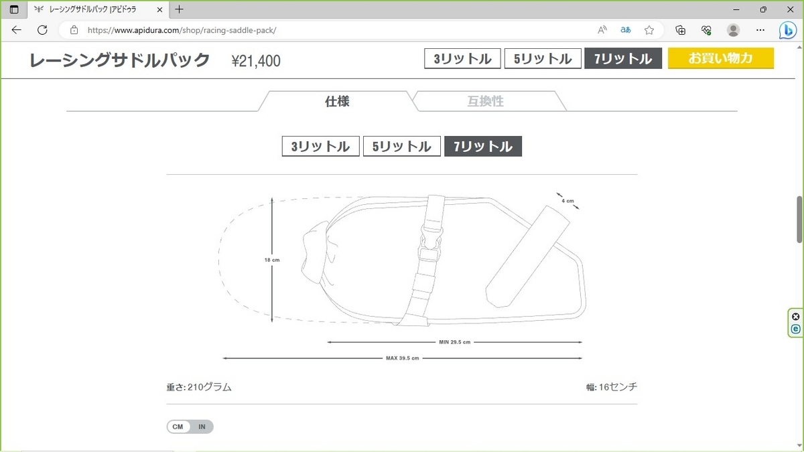Open Collections icon in toolbar
This screenshot has width=804, height=452.
click(x=680, y=30)
